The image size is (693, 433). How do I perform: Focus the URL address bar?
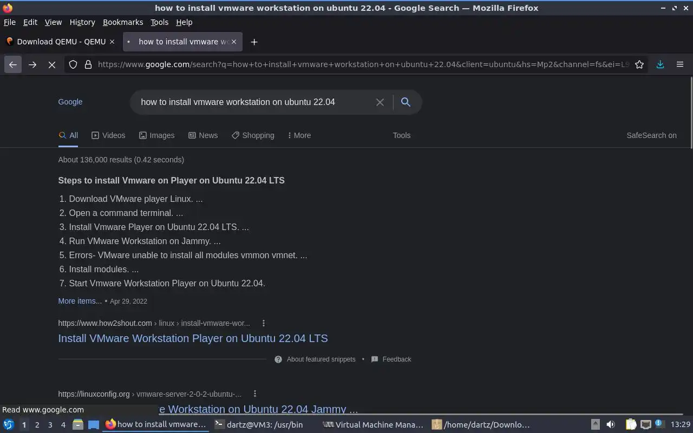pyautogui.click(x=363, y=64)
